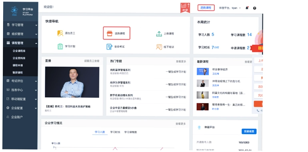Viewport: 308px width, 152px height.
Task: Click the icon beside 考试评估 in sidebar
Action: 8,81
